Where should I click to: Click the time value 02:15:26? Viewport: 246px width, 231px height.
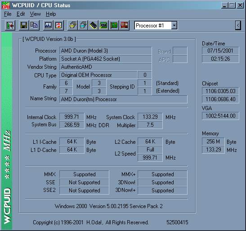(x=220, y=59)
